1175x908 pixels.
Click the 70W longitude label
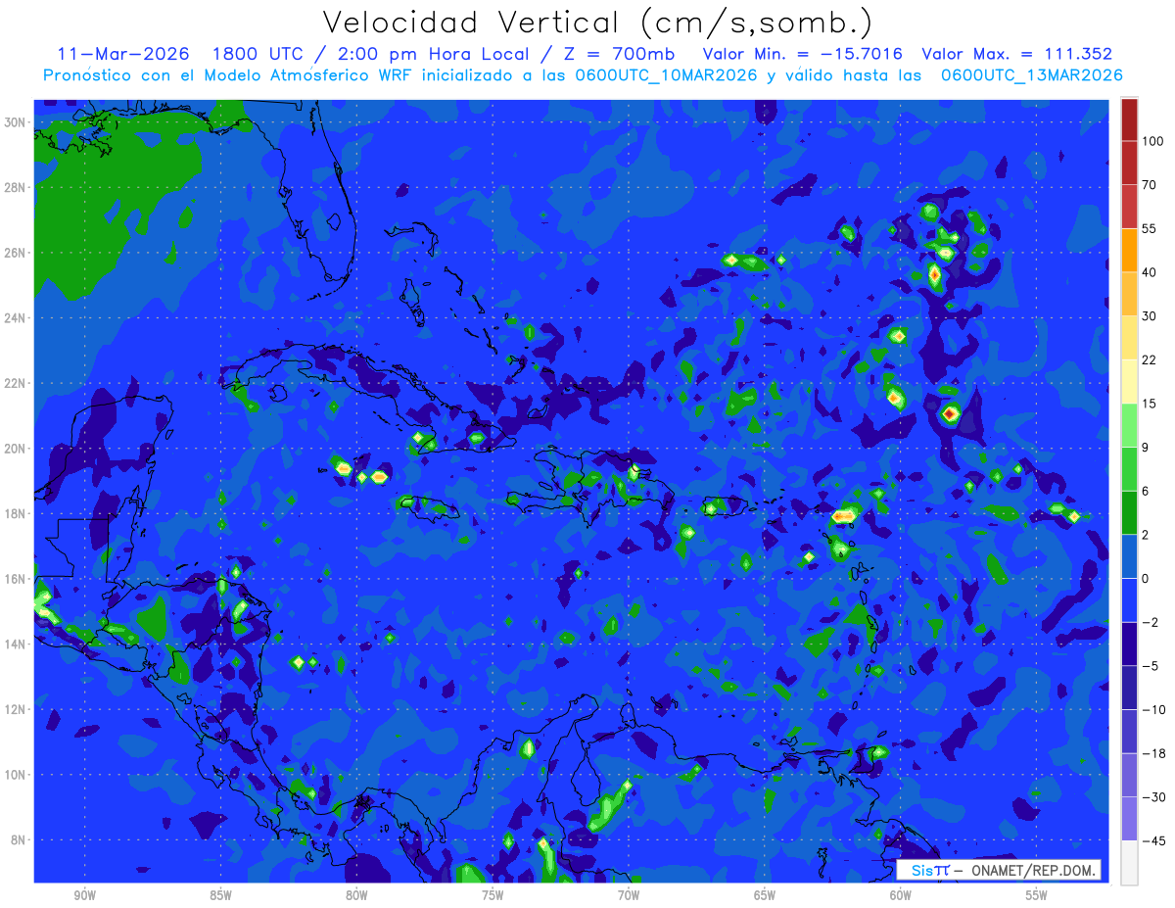coord(629,895)
